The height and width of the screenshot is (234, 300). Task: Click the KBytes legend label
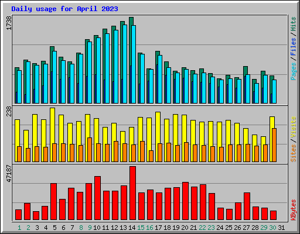point(294,210)
